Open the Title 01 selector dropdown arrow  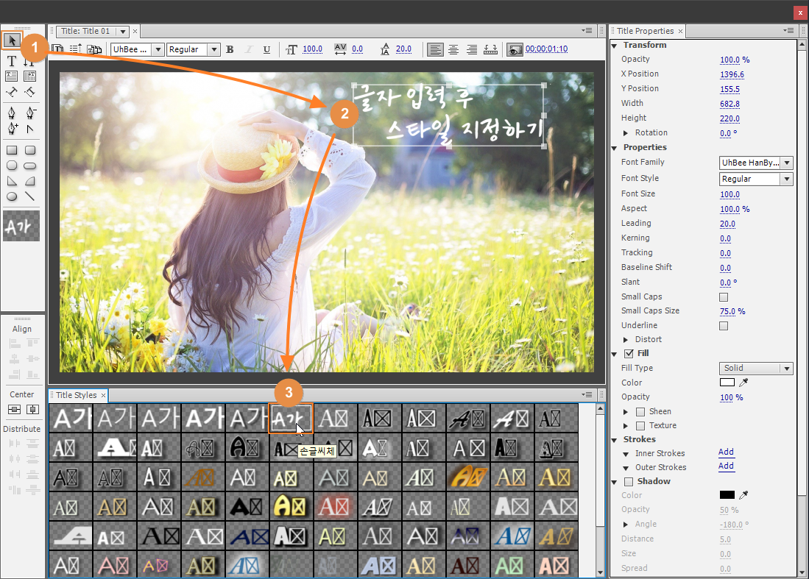123,32
